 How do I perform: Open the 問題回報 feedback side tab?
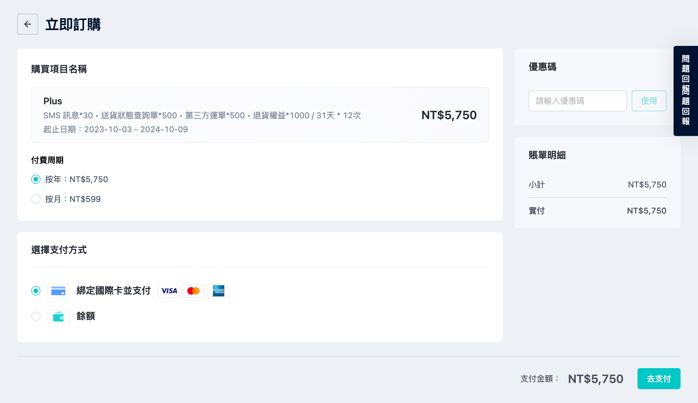(685, 91)
